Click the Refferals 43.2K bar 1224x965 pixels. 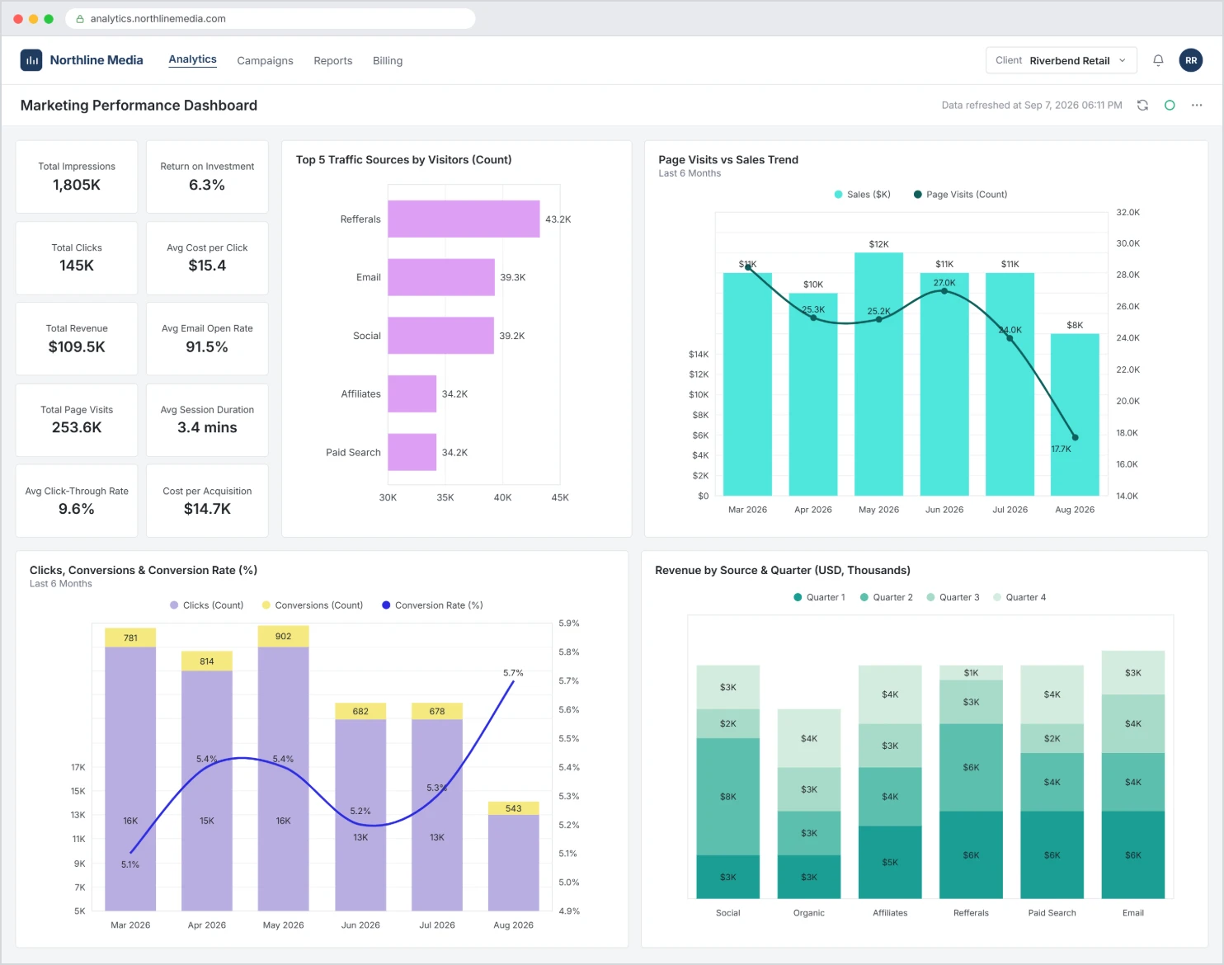pos(464,219)
